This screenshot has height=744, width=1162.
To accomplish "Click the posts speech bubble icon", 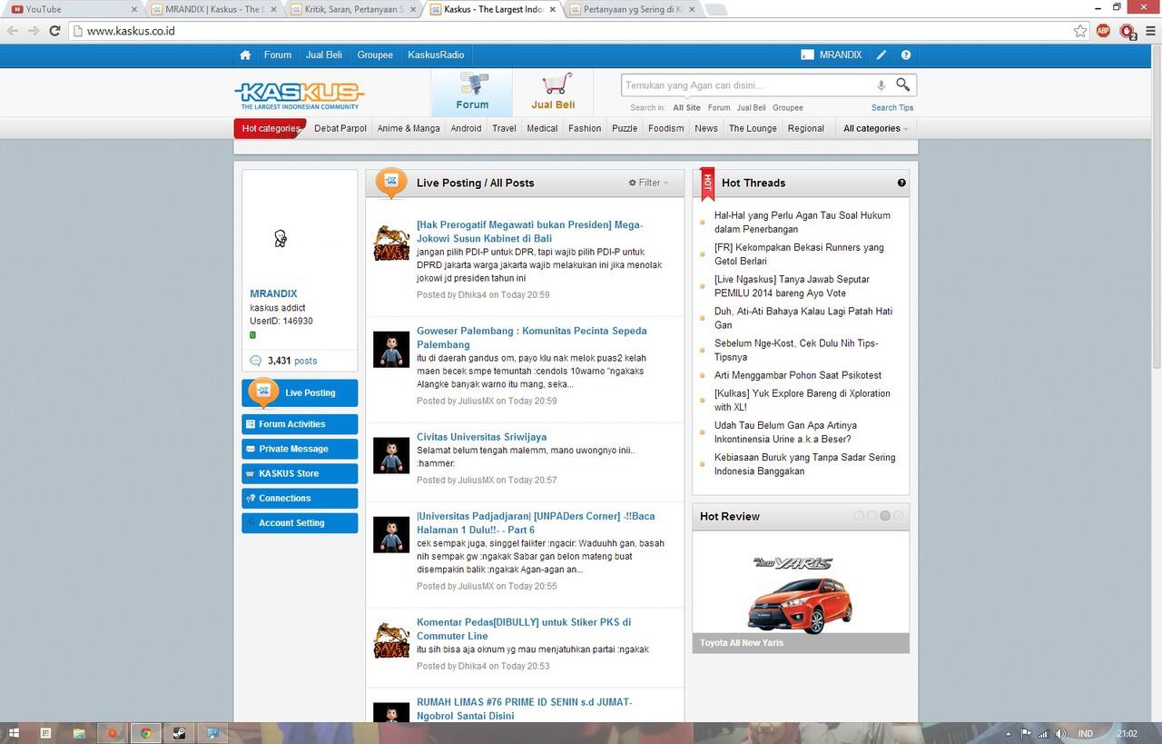I will [256, 361].
